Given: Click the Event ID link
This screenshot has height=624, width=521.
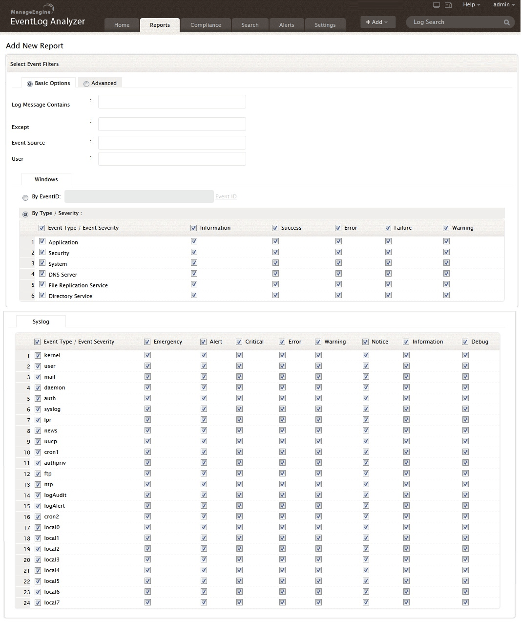Looking at the screenshot, I should pyautogui.click(x=226, y=196).
